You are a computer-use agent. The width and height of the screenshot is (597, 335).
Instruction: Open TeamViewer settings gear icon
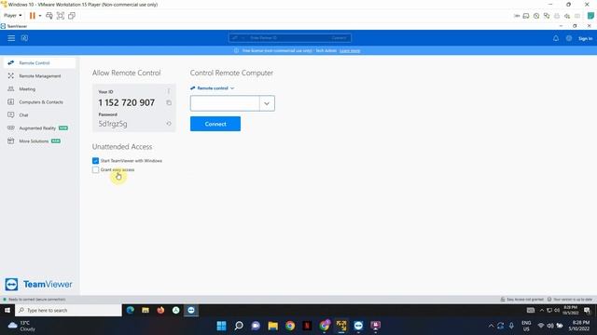[569, 38]
